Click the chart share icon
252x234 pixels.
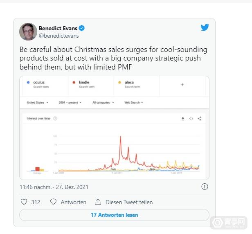click(200, 119)
